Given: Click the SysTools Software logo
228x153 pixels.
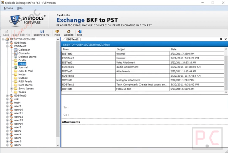Looking at the screenshot, I should [x=27, y=20].
